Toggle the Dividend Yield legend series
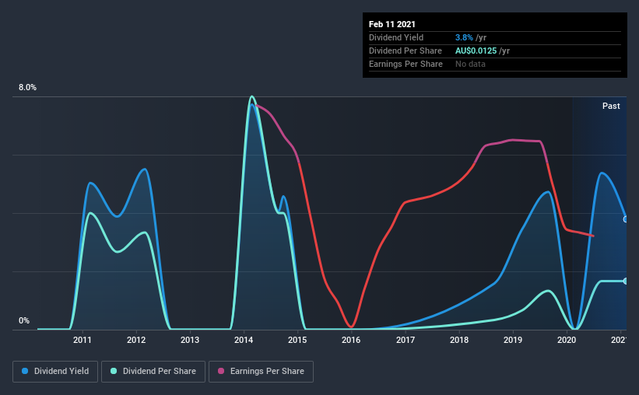 (55, 372)
